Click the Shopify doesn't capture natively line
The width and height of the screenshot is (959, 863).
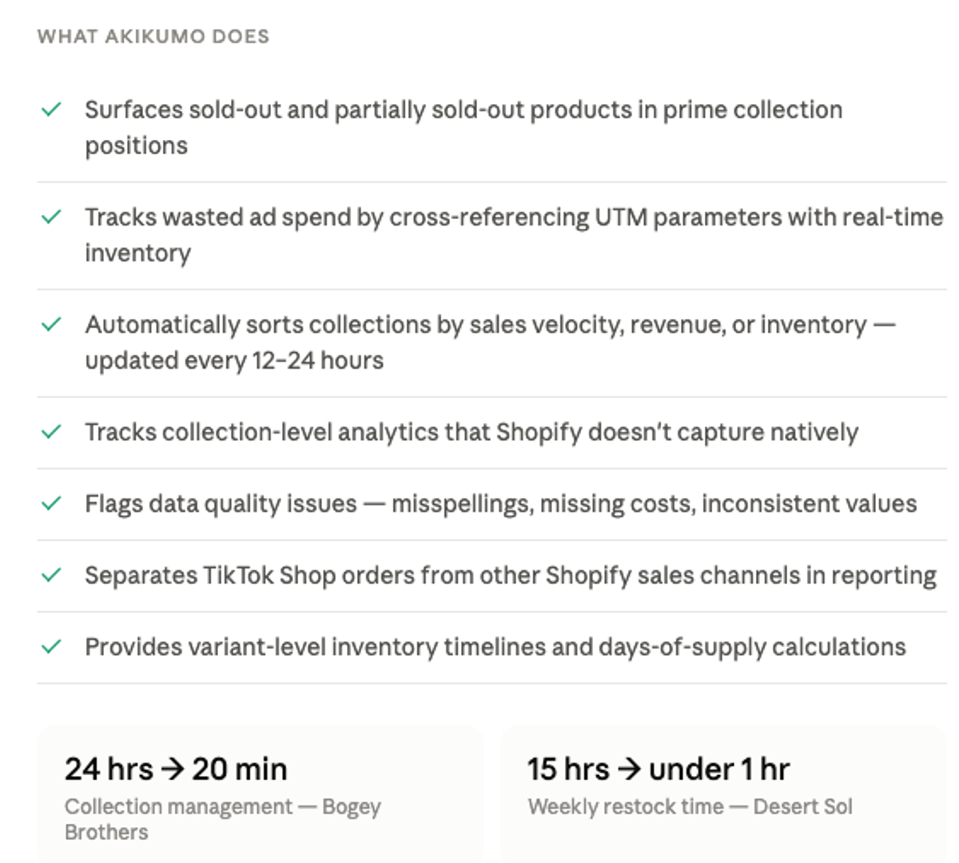pos(472,432)
